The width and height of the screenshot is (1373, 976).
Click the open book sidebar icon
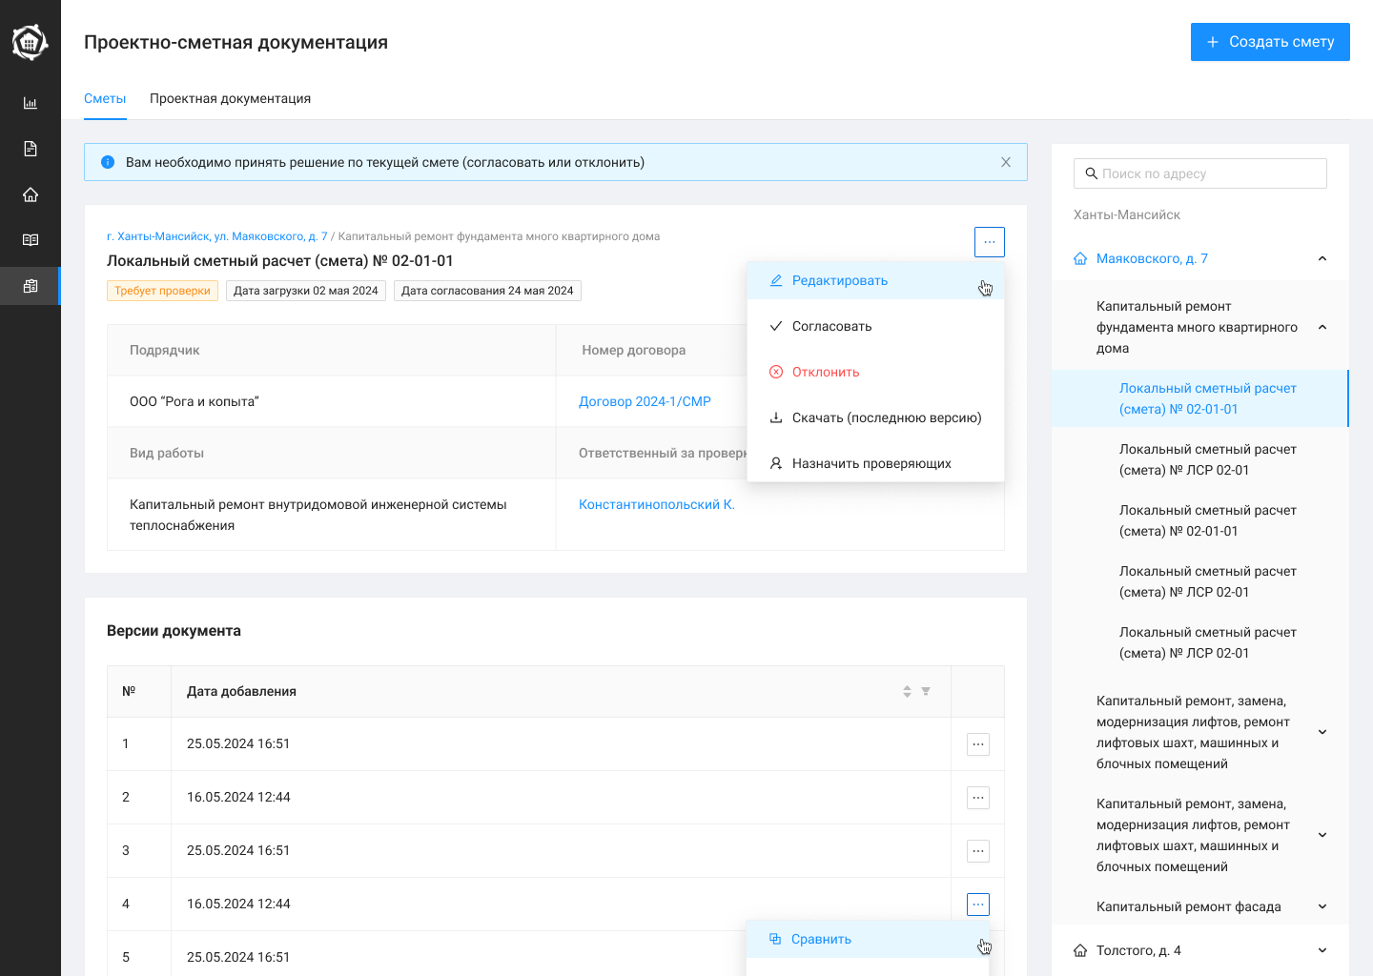point(31,240)
